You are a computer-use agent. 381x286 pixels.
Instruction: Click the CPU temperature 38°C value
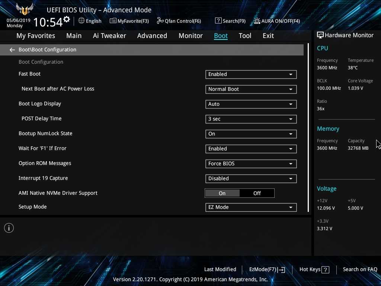tap(353, 68)
